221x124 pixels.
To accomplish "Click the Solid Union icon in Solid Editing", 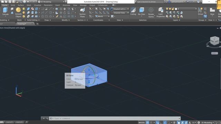I will (x=28, y=9).
